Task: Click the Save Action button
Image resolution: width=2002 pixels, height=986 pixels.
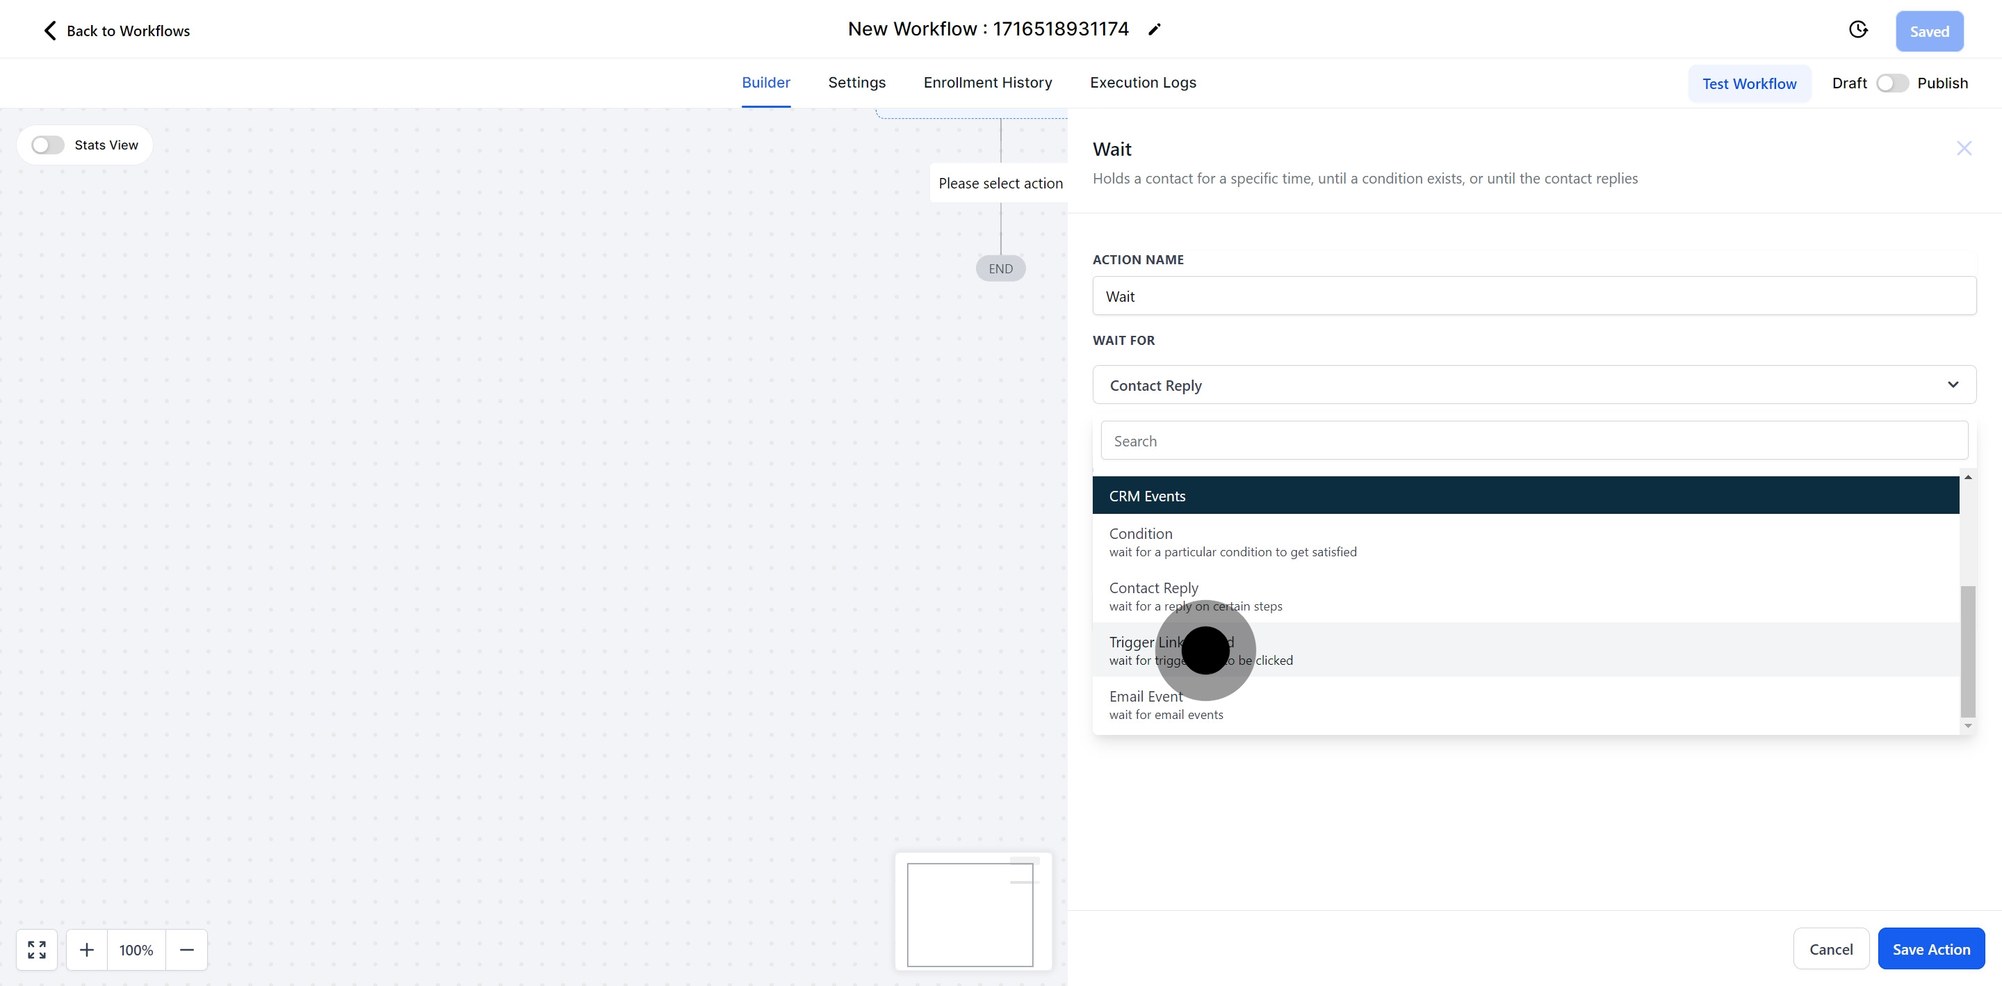Action: coord(1930,948)
